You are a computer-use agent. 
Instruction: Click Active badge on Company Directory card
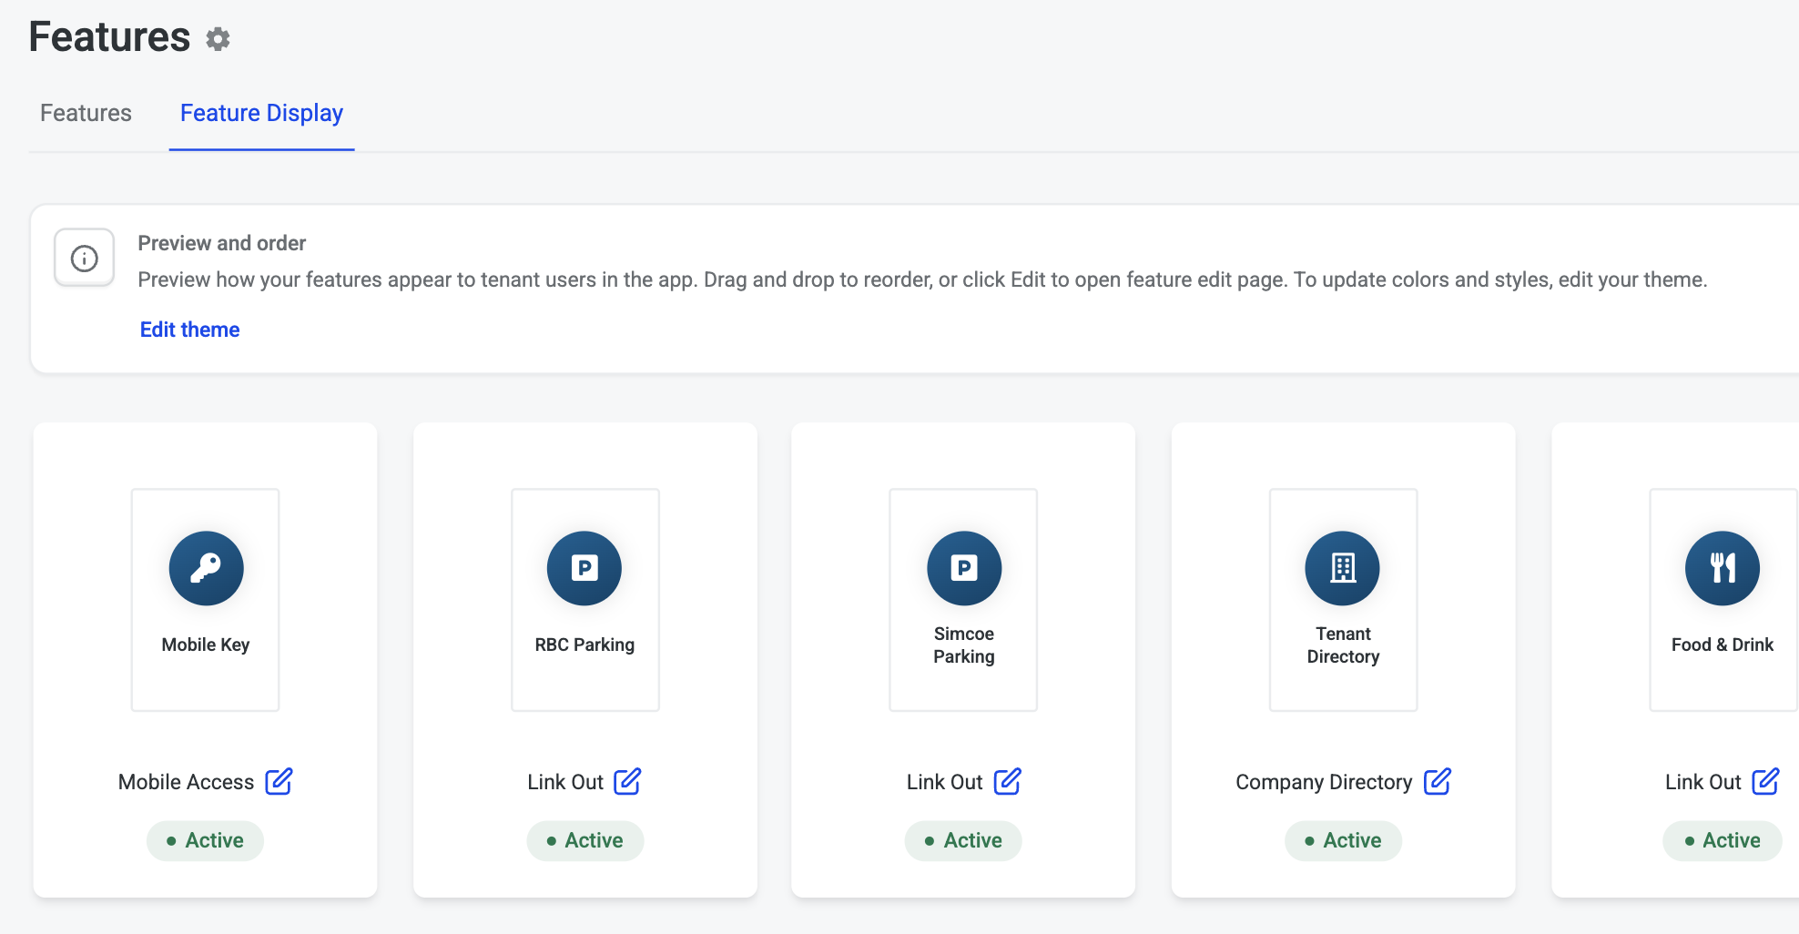1343,840
